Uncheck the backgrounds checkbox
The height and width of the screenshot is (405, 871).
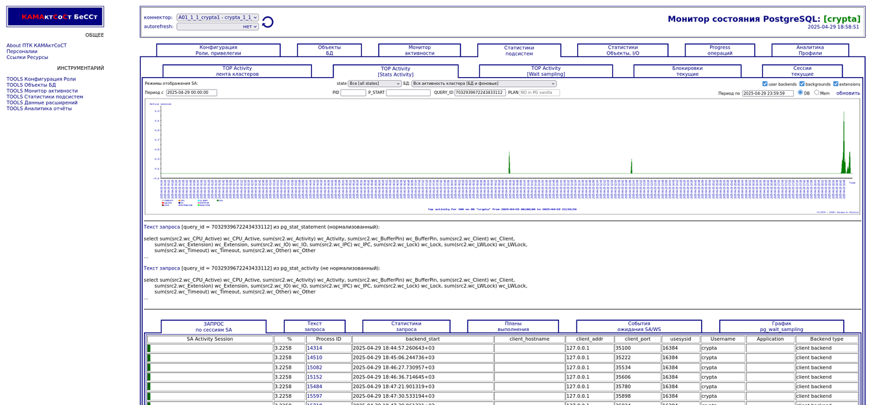click(802, 84)
